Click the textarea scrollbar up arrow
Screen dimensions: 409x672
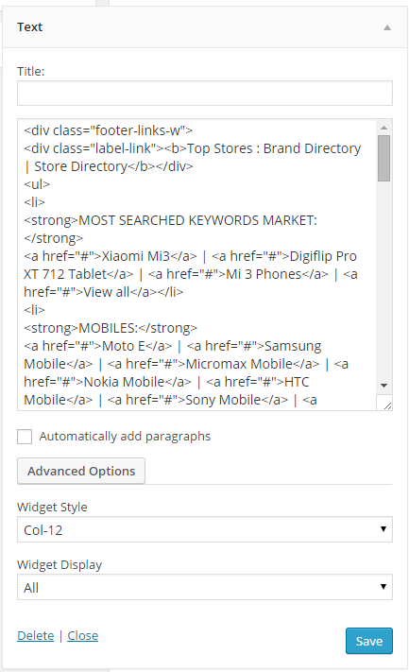(x=383, y=128)
